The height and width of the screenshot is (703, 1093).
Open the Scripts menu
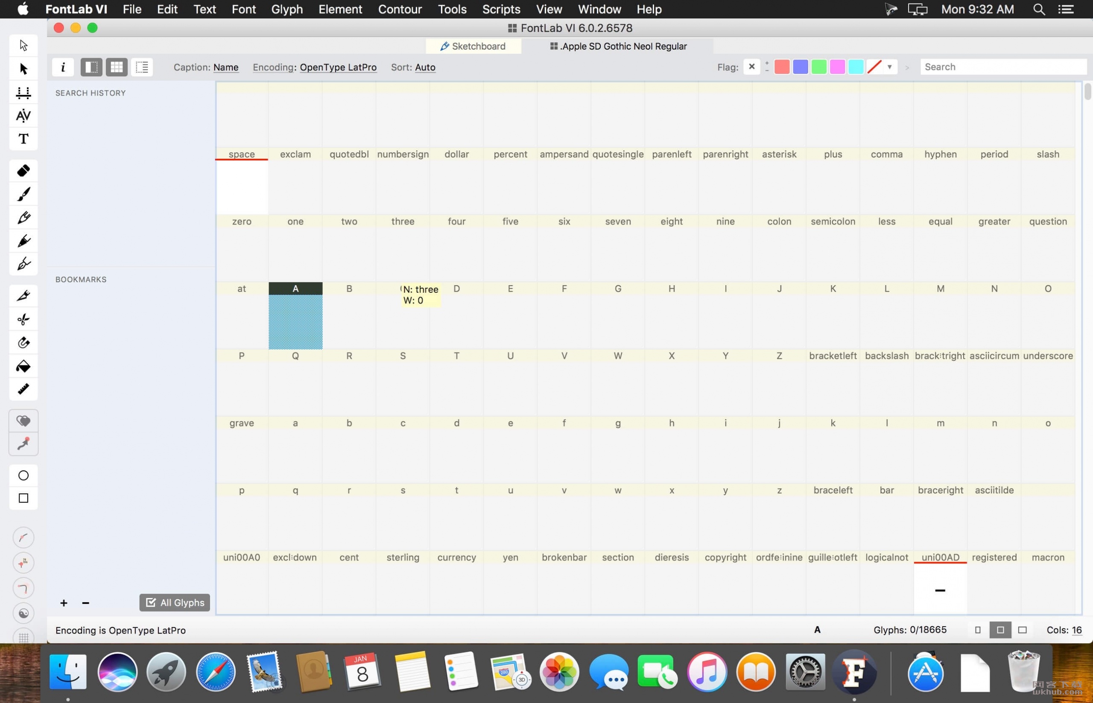click(501, 9)
